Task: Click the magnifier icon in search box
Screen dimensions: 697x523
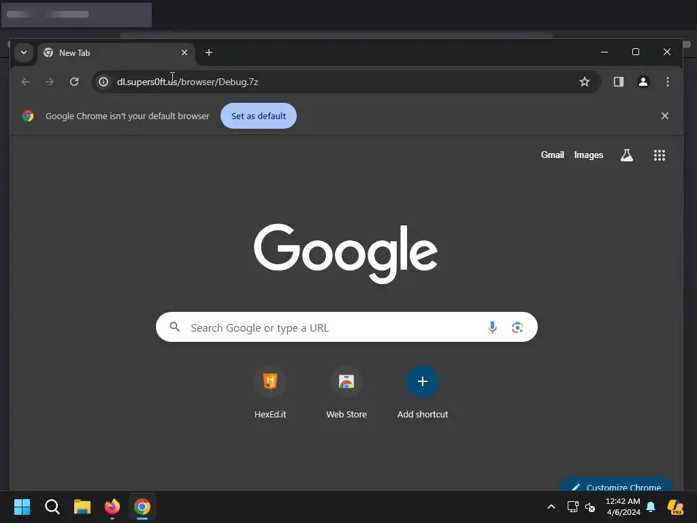Action: pos(175,328)
